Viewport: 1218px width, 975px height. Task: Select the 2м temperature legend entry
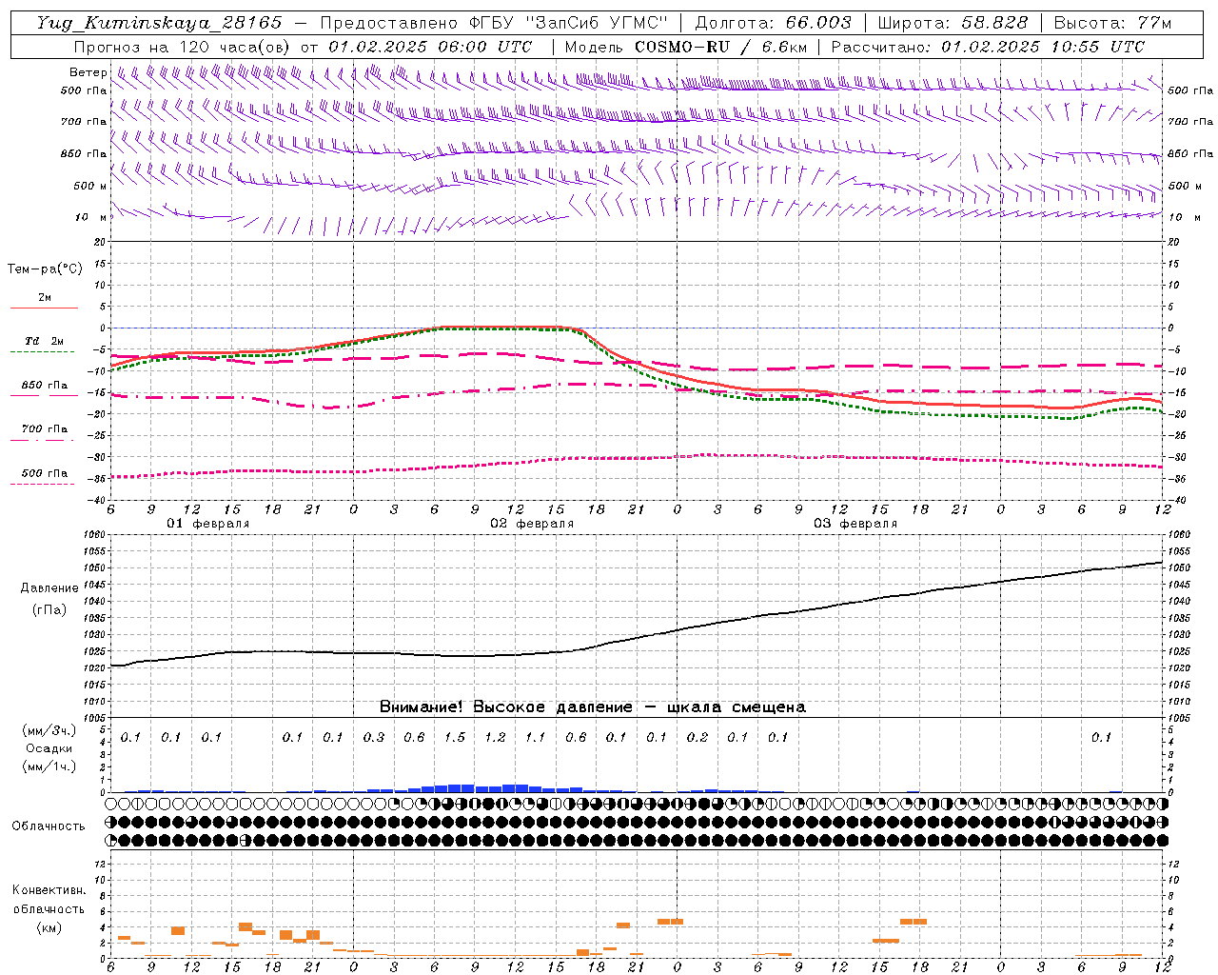tap(44, 298)
